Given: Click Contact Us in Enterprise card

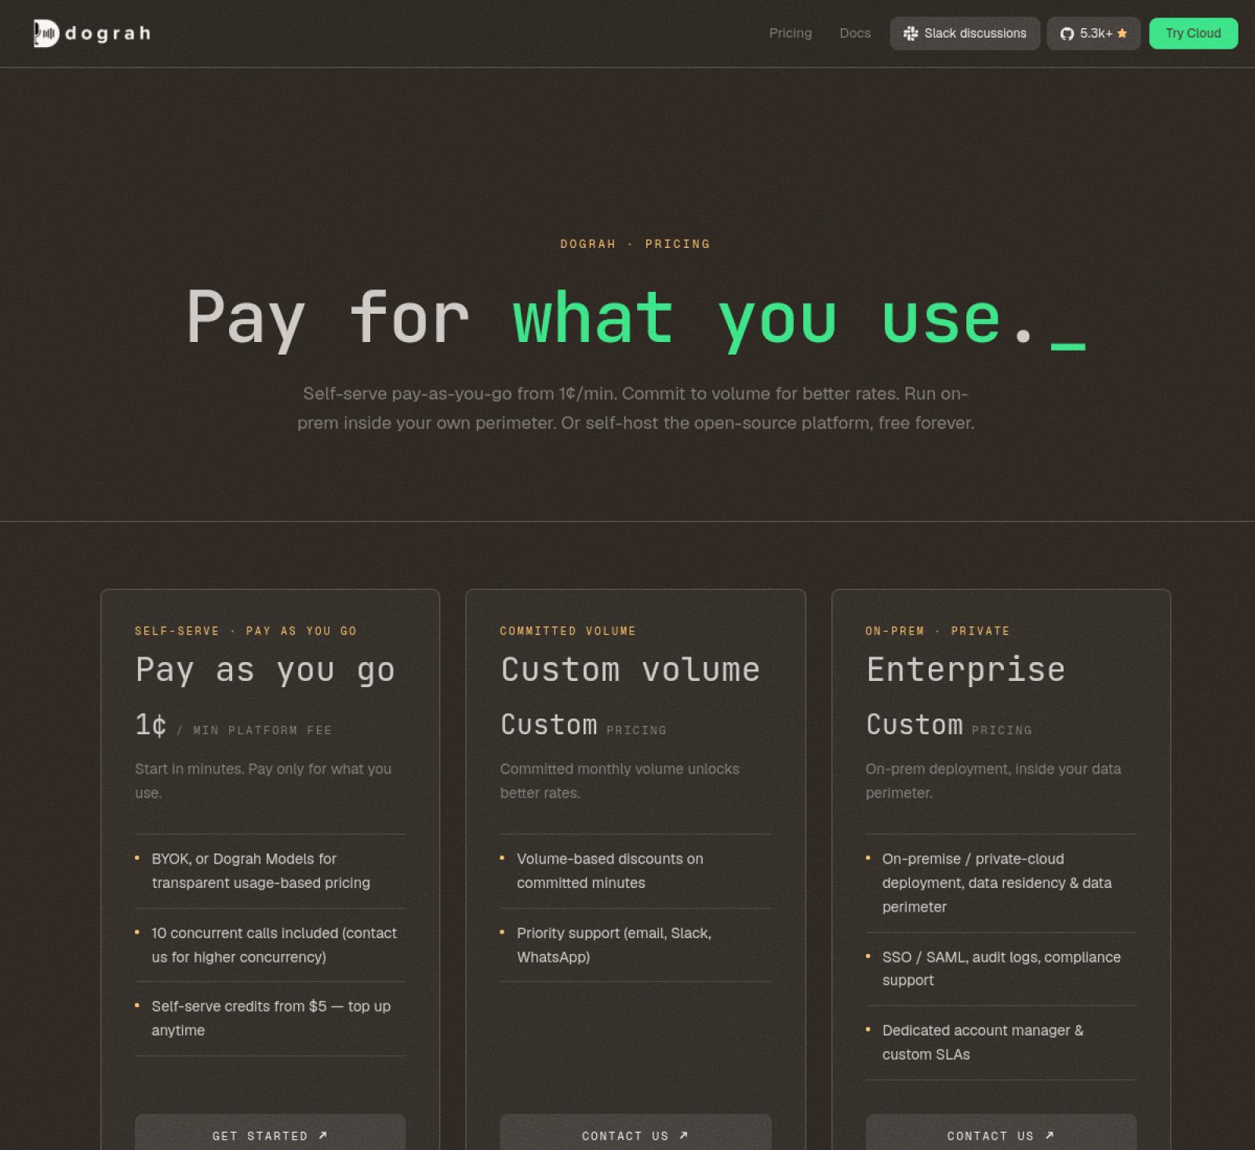Looking at the screenshot, I should tap(1001, 1133).
